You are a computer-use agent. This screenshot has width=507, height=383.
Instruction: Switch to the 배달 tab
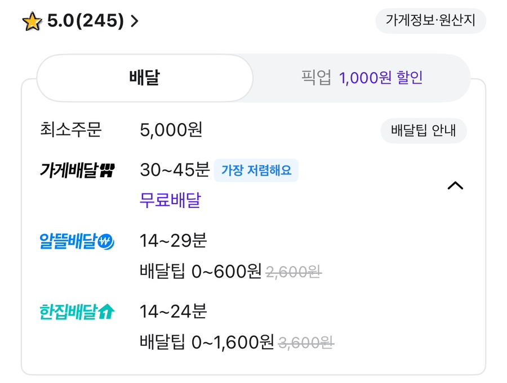pyautogui.click(x=144, y=78)
